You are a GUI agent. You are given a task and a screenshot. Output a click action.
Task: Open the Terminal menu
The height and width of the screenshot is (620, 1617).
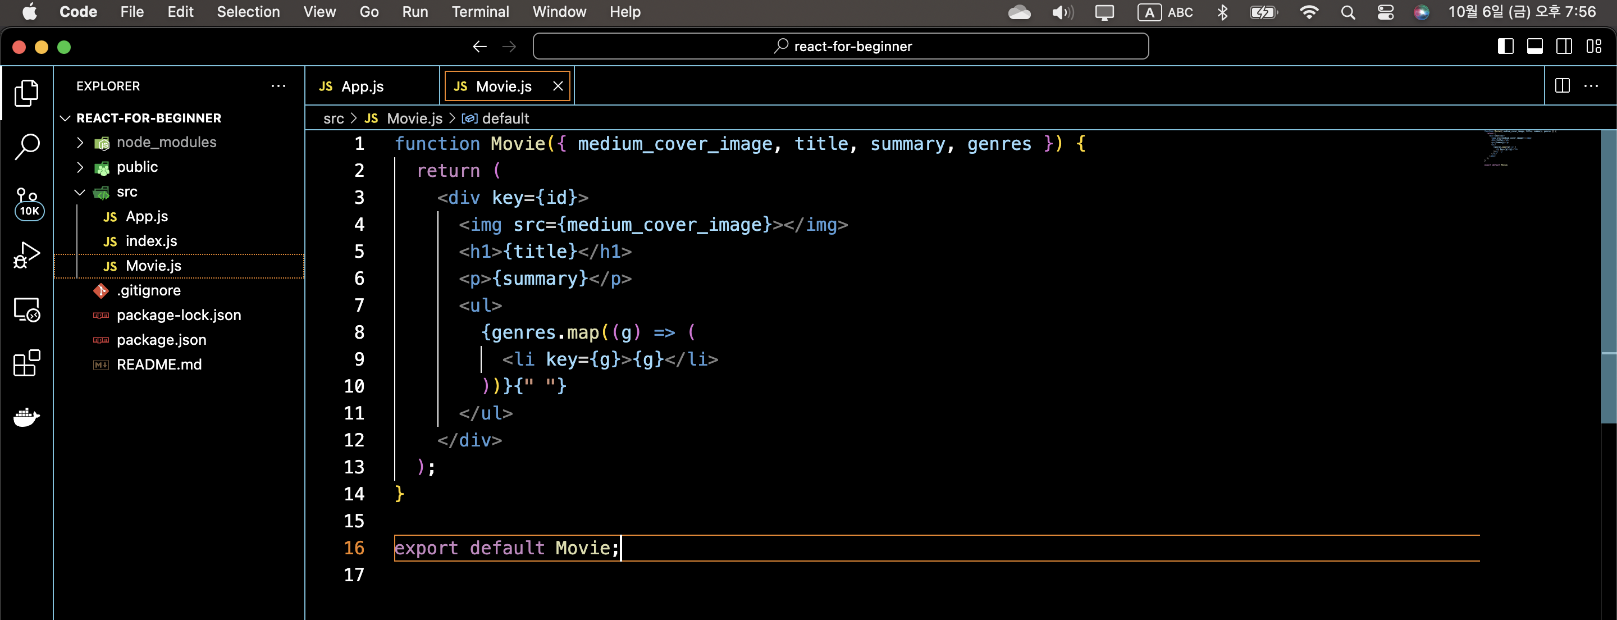[x=479, y=12]
